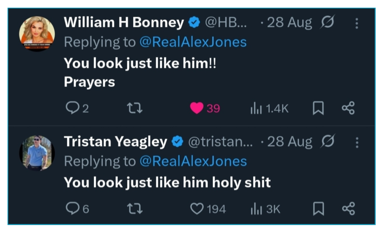383x234 pixels.
Task: Unlike William H Bonney's tweet with 39 likes
Action: [x=197, y=108]
